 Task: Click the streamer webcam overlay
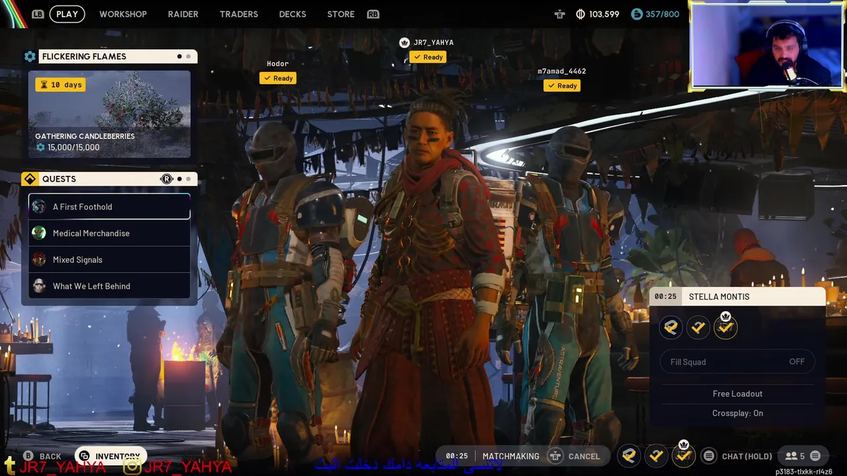point(766,45)
